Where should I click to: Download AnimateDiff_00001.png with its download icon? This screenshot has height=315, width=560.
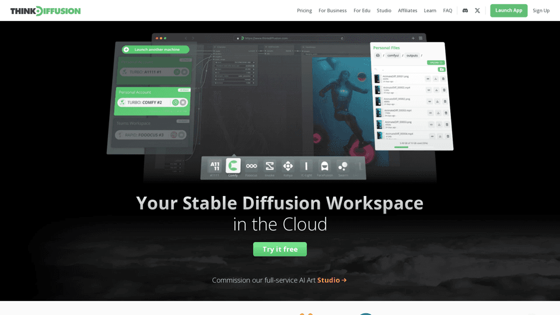pyautogui.click(x=435, y=79)
